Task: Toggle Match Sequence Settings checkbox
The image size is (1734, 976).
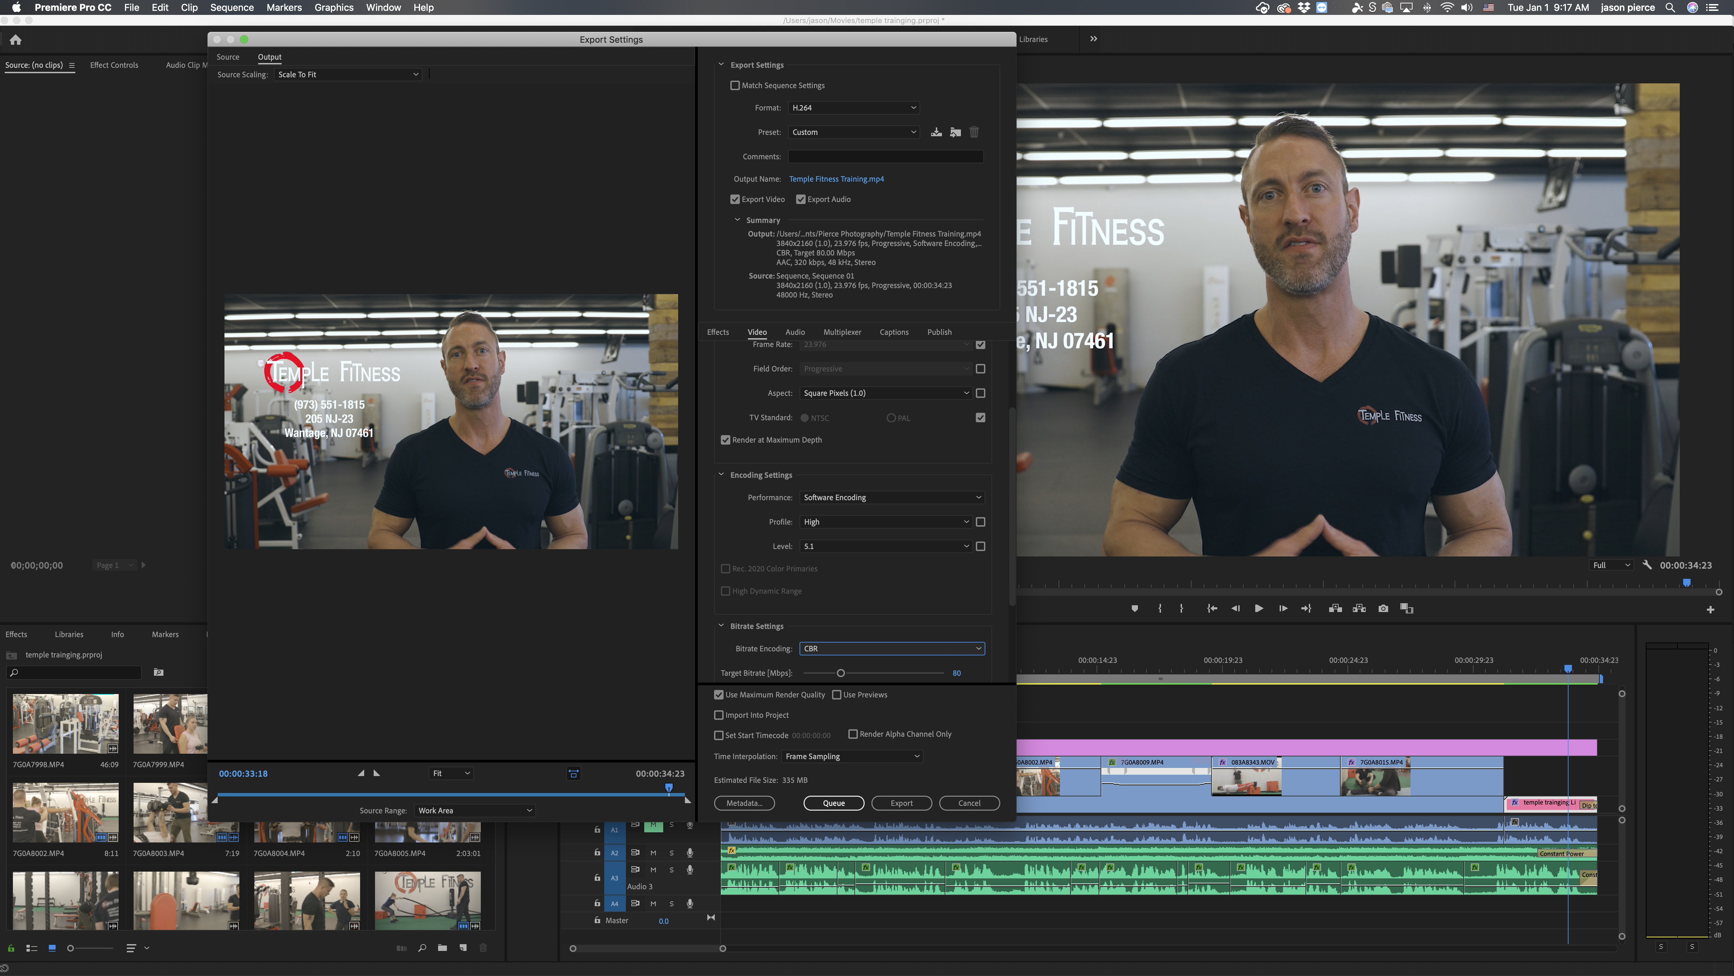Action: (x=735, y=85)
